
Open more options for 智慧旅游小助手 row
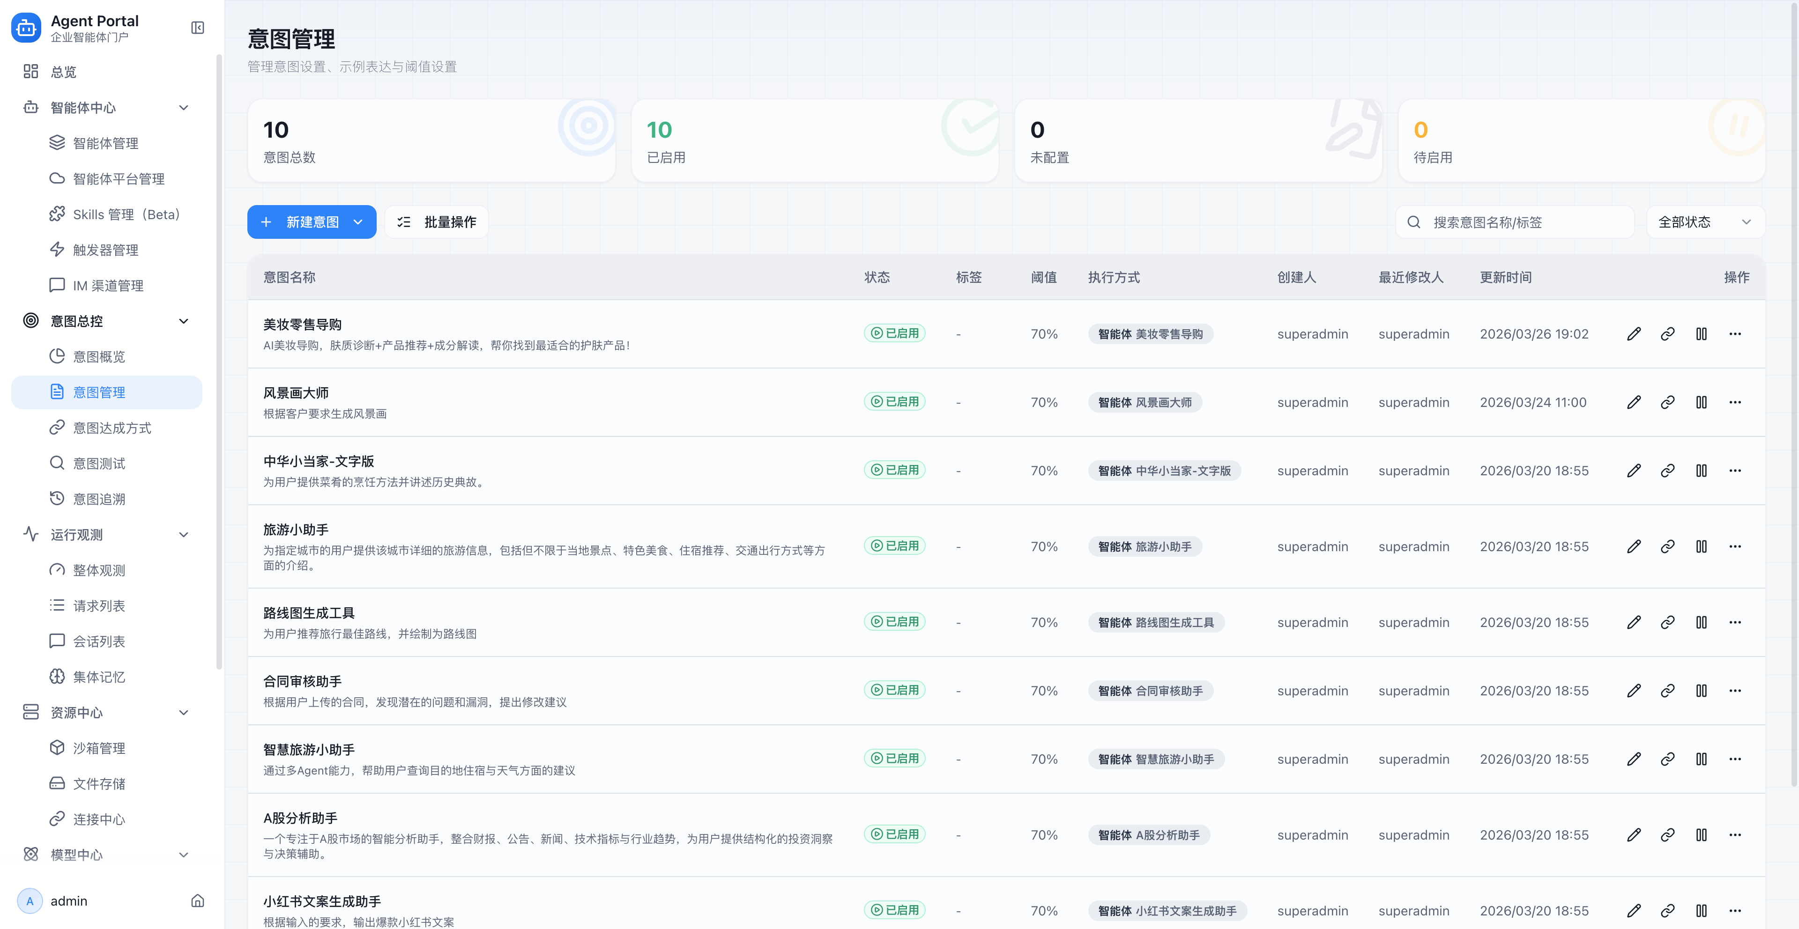coord(1735,759)
